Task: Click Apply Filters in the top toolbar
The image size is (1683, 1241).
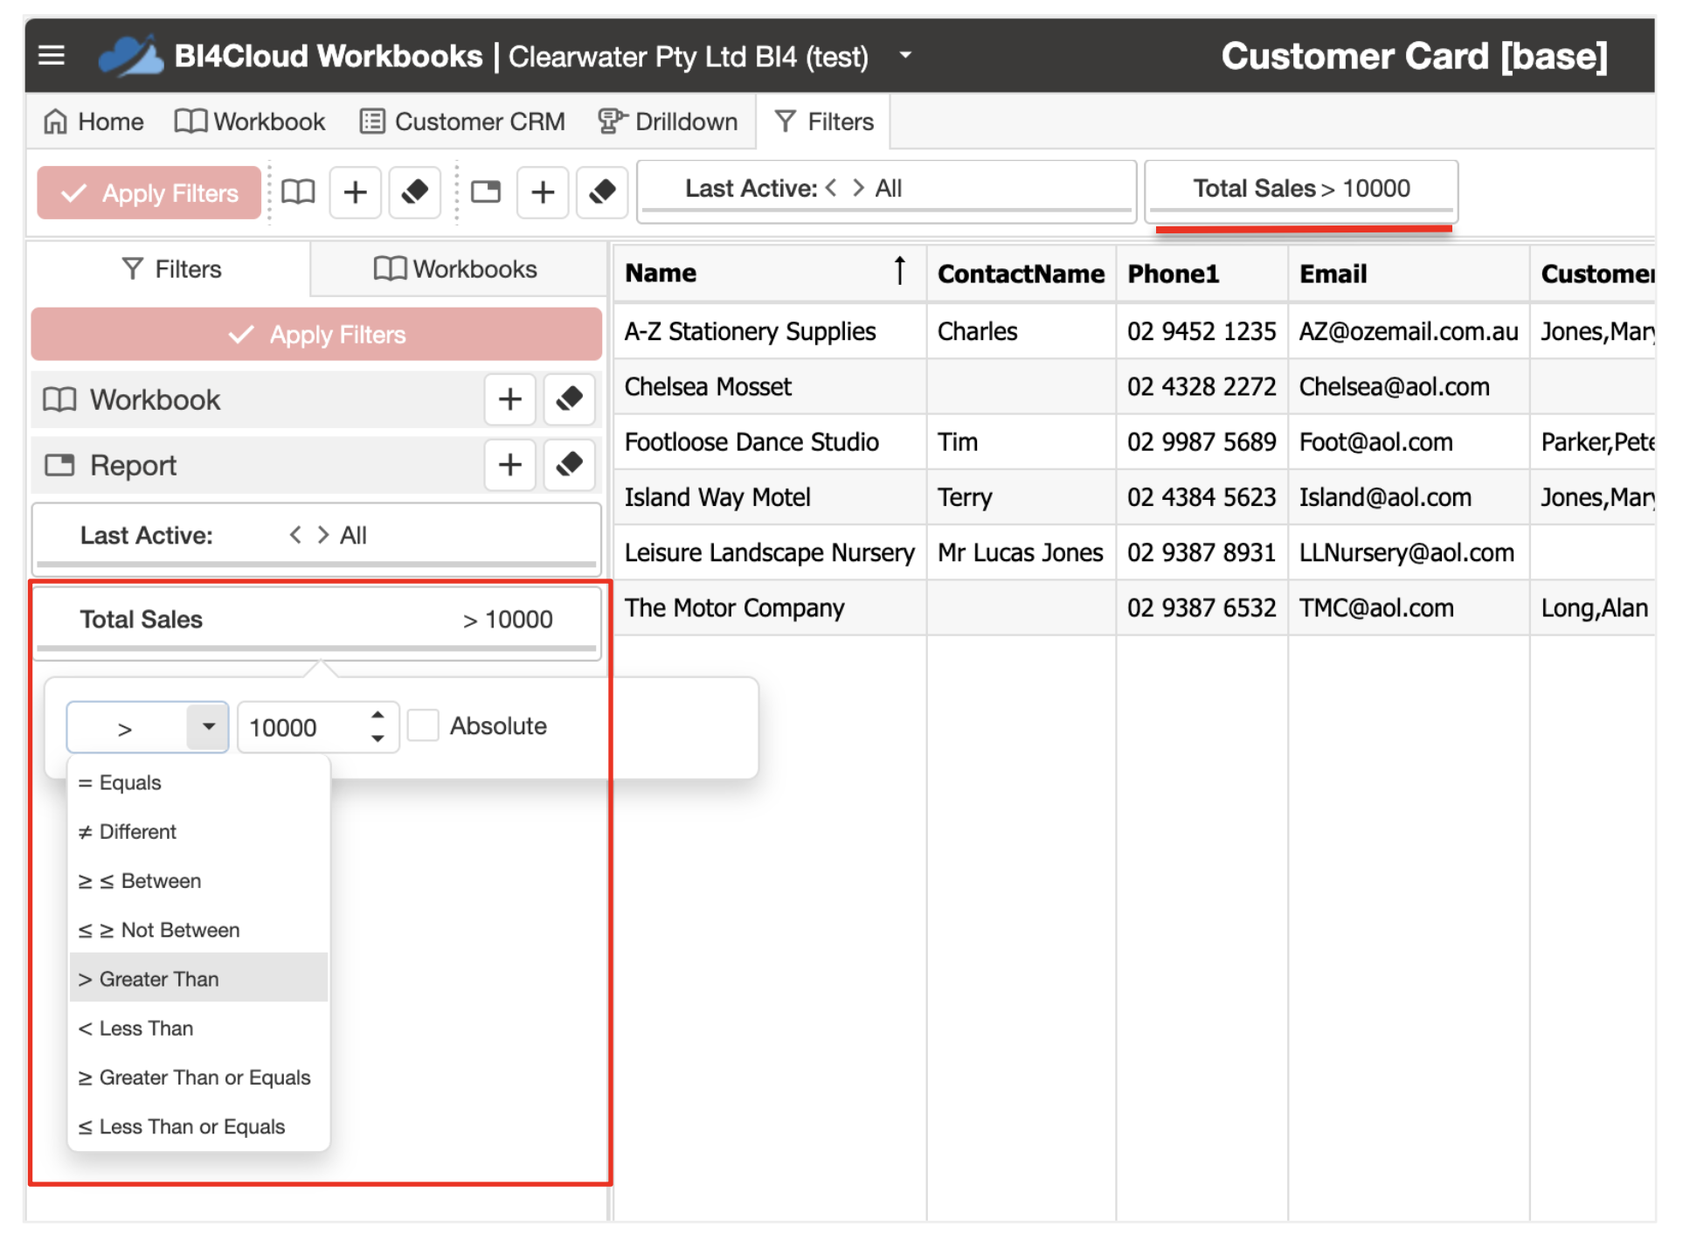Action: pyautogui.click(x=149, y=193)
